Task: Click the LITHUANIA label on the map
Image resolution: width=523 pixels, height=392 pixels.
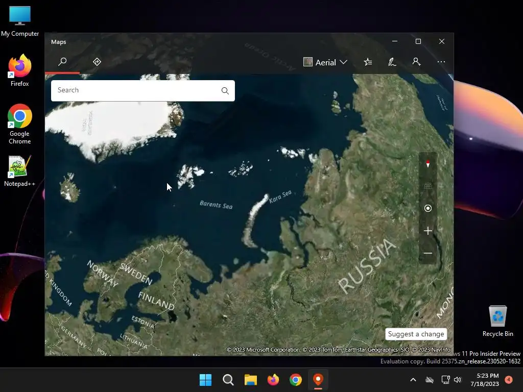Action: pyautogui.click(x=133, y=341)
